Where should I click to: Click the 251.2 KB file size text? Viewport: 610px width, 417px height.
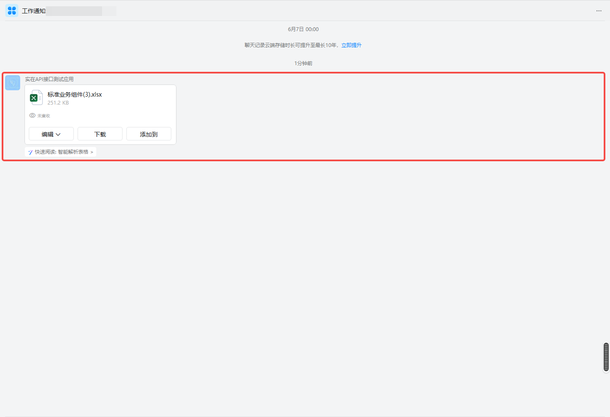58,103
